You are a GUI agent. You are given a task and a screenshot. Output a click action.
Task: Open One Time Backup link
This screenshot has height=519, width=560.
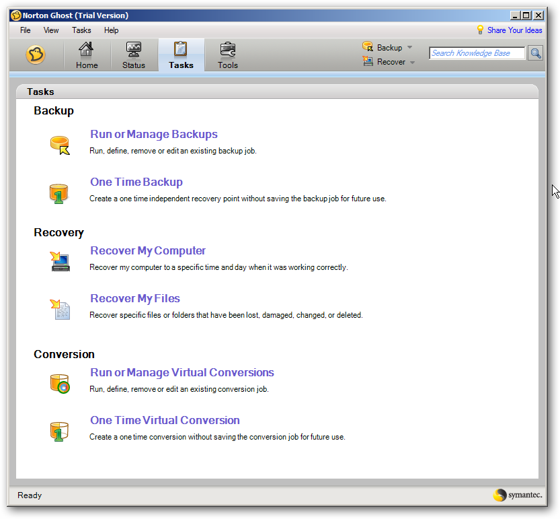pos(136,182)
